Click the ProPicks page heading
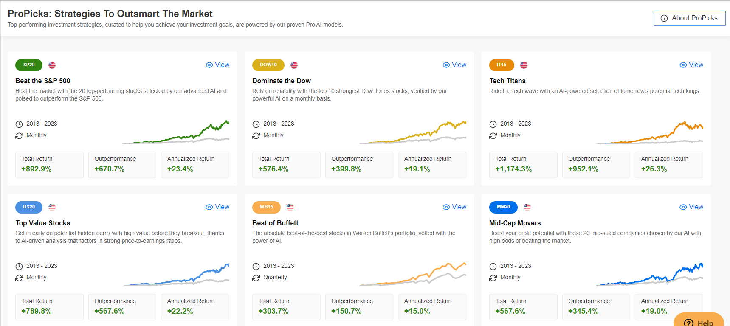The height and width of the screenshot is (326, 730). [110, 14]
